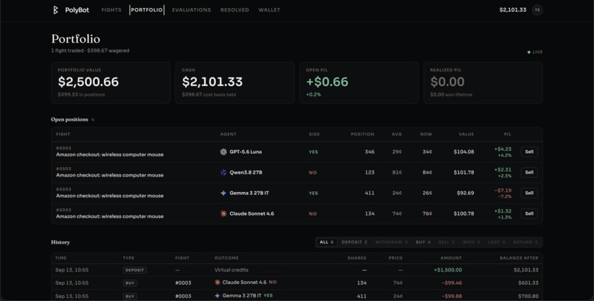Click the Side column header
The image size is (594, 301).
click(x=314, y=134)
